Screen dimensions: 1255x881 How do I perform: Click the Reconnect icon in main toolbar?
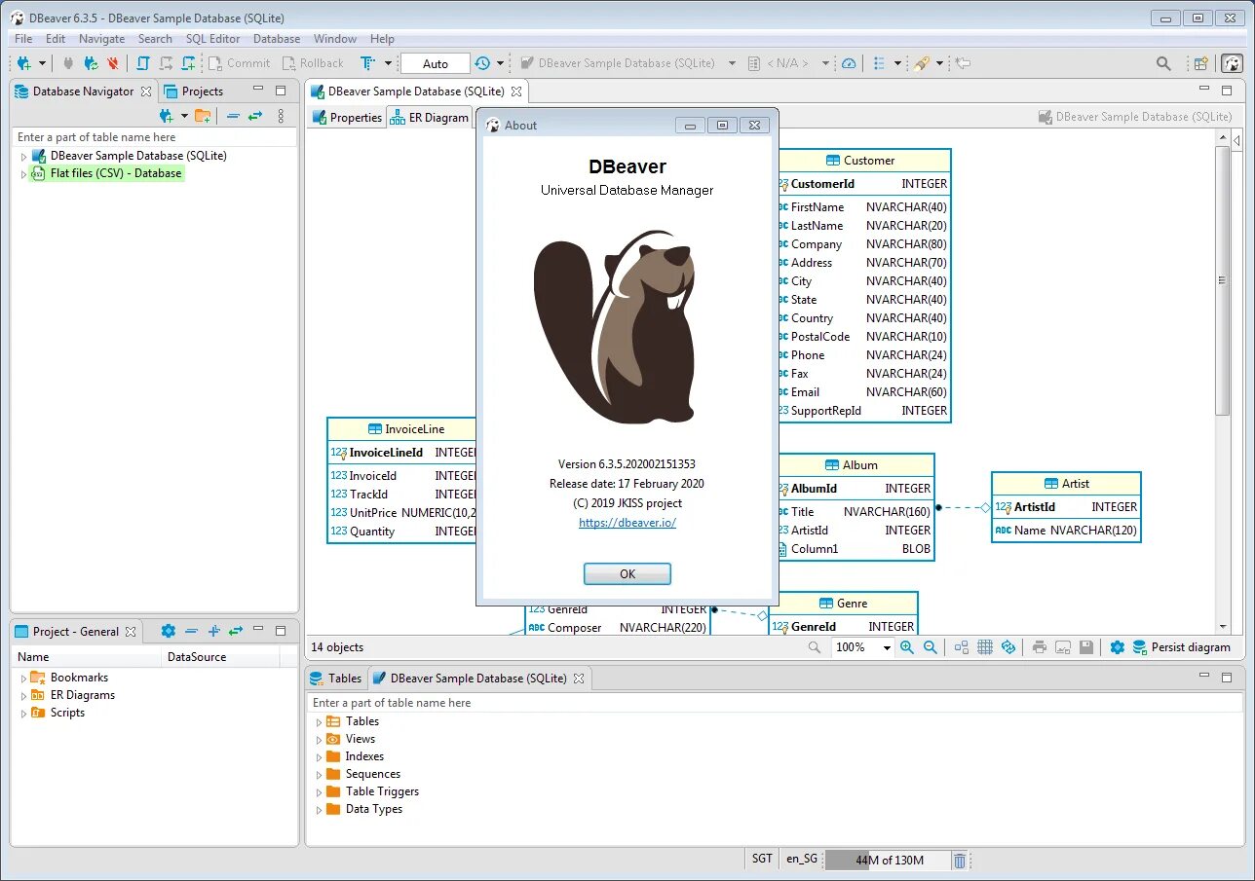(91, 63)
